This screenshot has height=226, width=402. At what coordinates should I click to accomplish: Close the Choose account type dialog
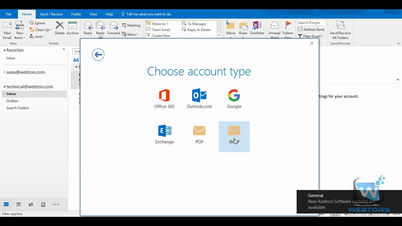[x=312, y=43]
